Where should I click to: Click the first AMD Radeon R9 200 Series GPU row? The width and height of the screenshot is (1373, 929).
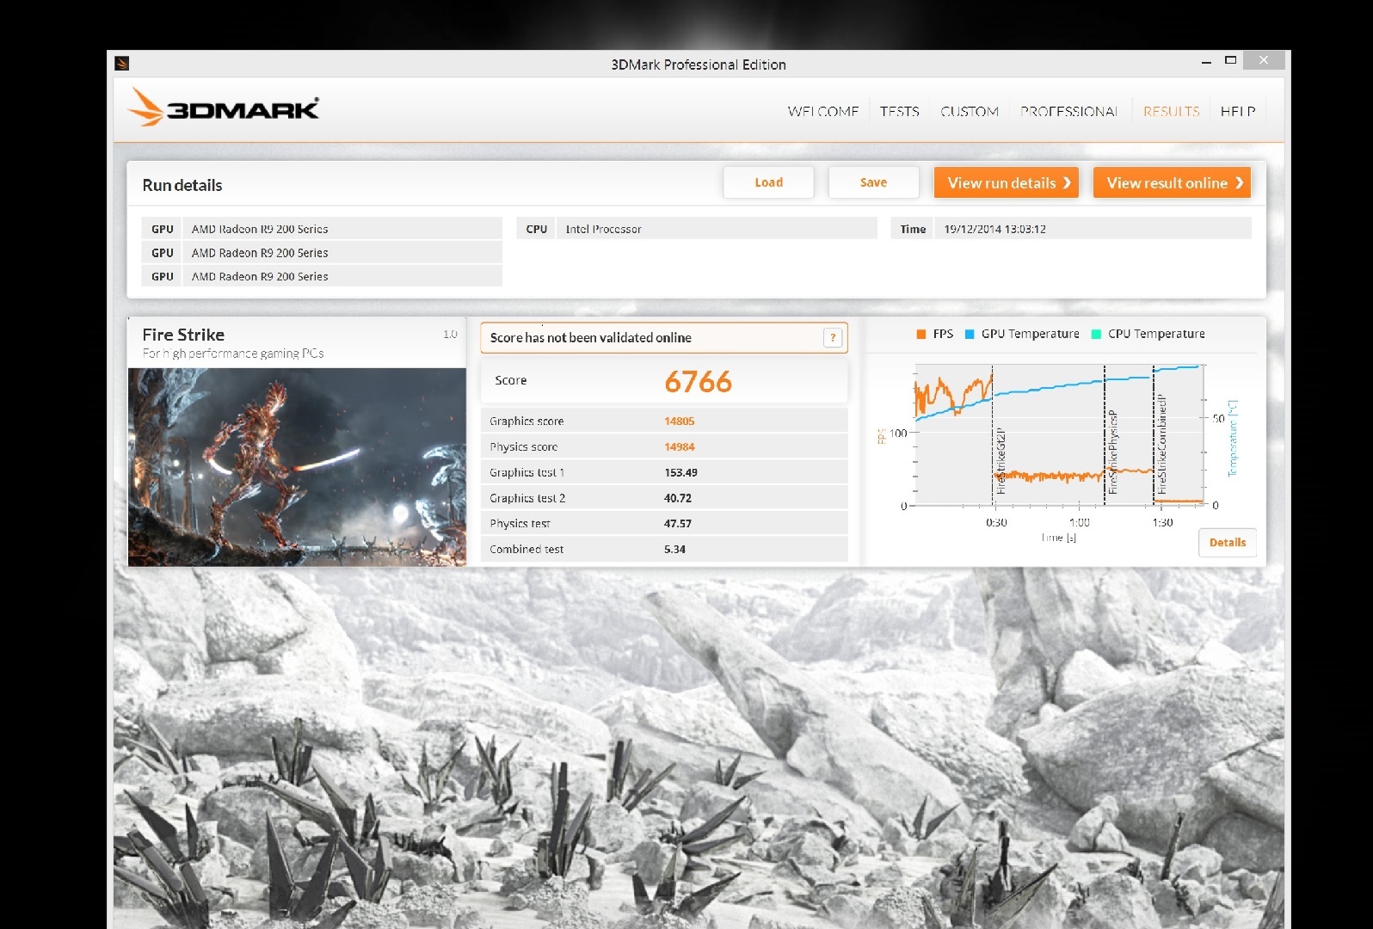[x=322, y=229]
